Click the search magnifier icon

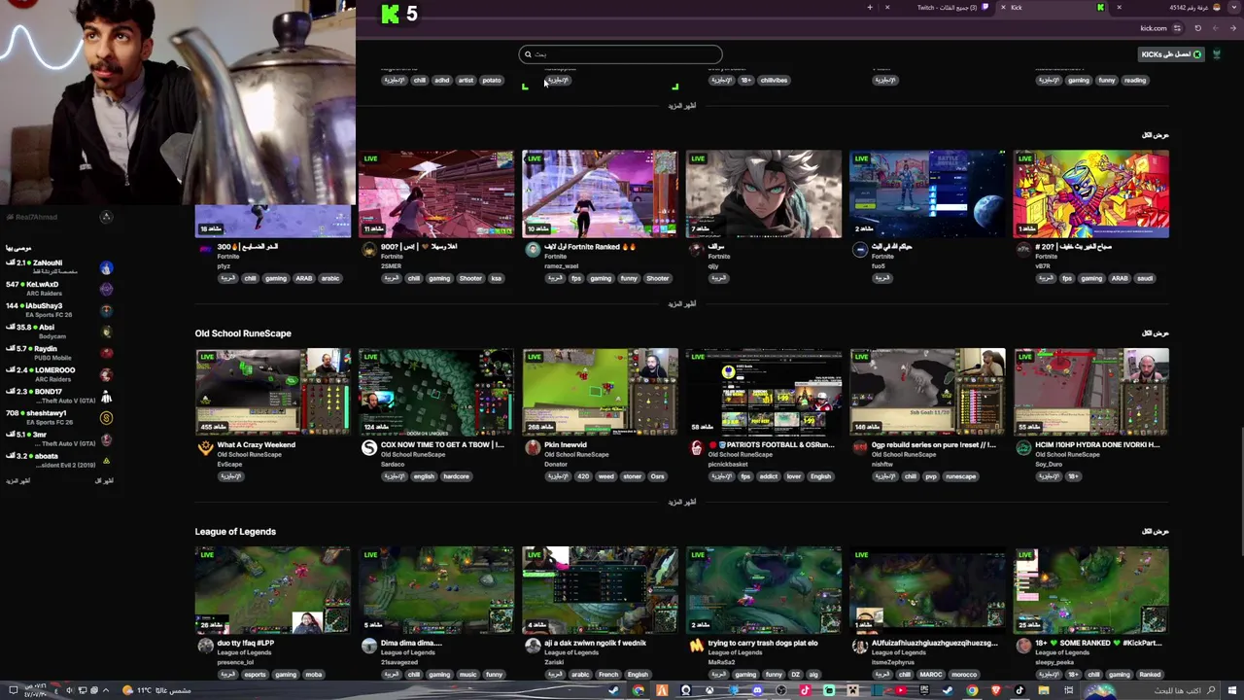coord(528,54)
